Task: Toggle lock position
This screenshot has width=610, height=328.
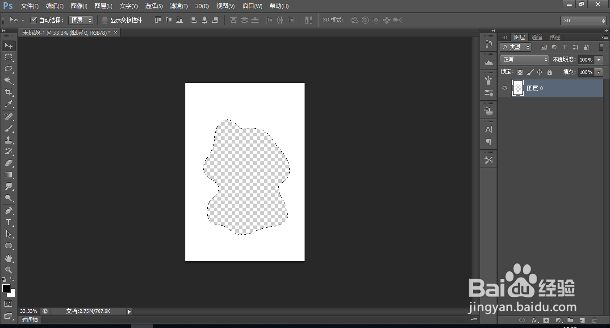Action: tap(539, 72)
